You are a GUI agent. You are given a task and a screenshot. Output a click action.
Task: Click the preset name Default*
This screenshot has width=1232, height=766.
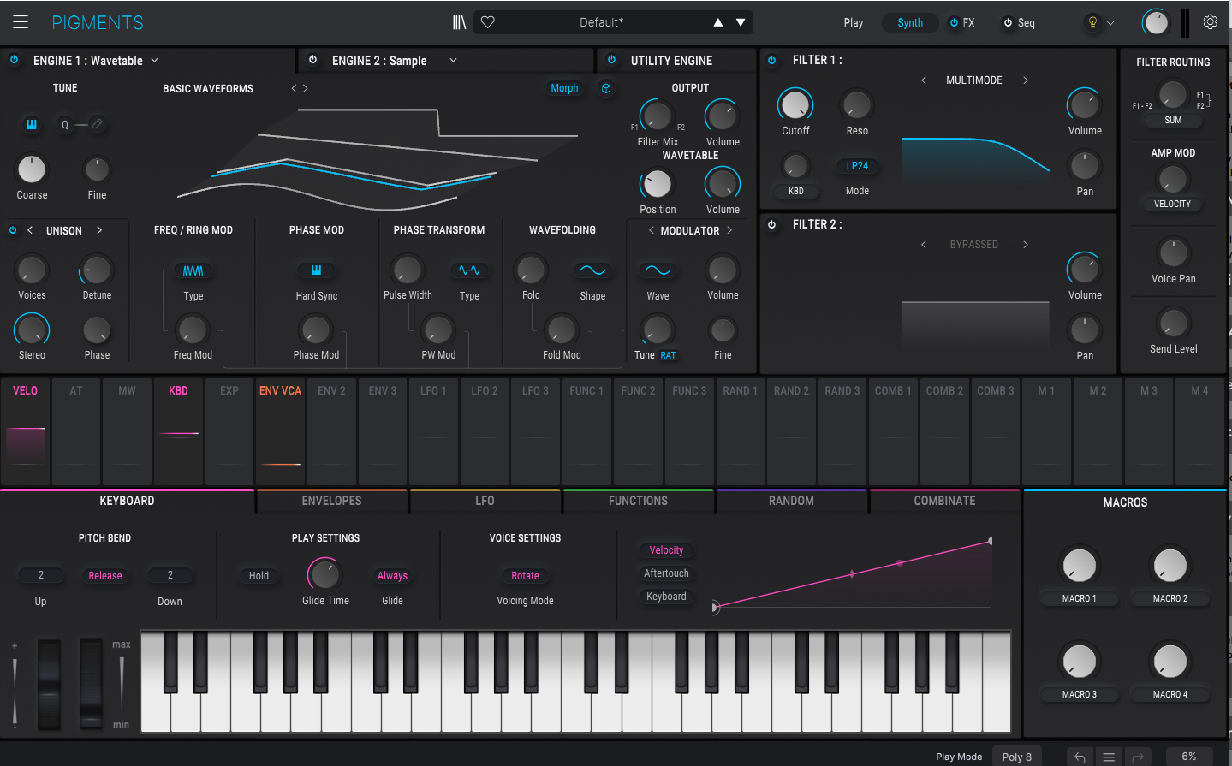pos(601,22)
